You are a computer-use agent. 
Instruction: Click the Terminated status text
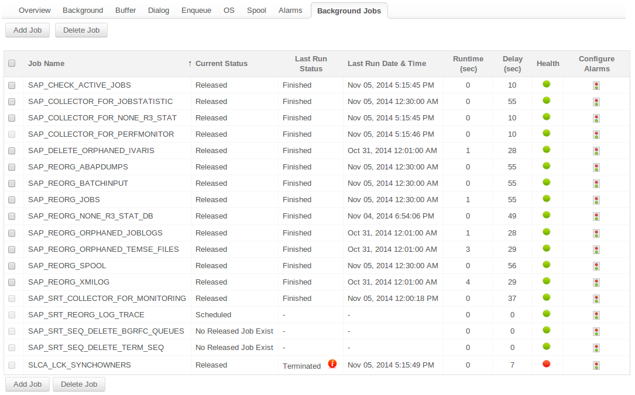point(301,366)
